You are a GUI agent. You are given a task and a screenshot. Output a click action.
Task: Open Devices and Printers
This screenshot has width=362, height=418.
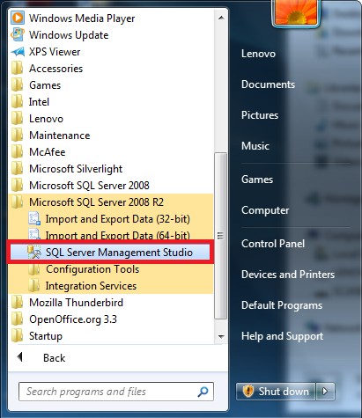[288, 275]
